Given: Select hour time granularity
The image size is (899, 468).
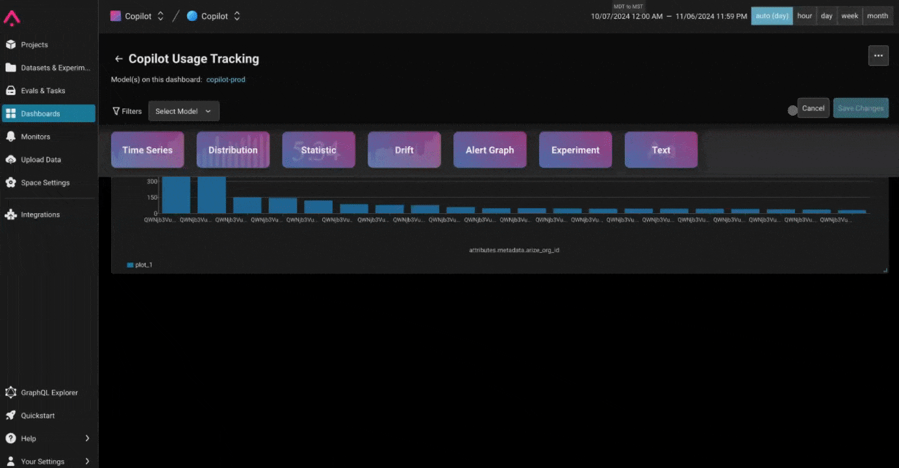Looking at the screenshot, I should 804,16.
